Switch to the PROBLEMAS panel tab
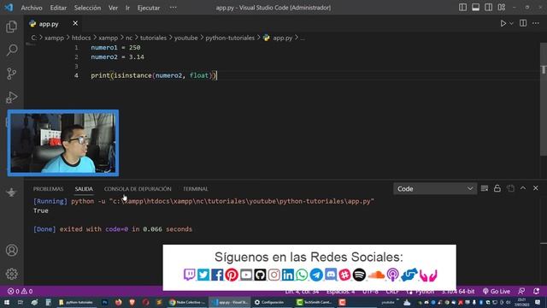The height and width of the screenshot is (308, 547). 48,189
